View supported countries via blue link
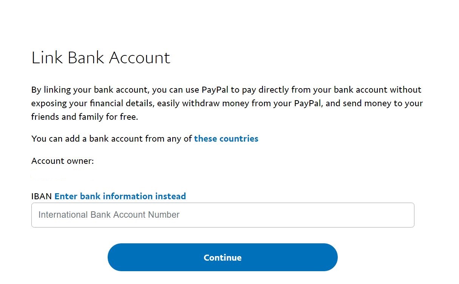 point(226,139)
